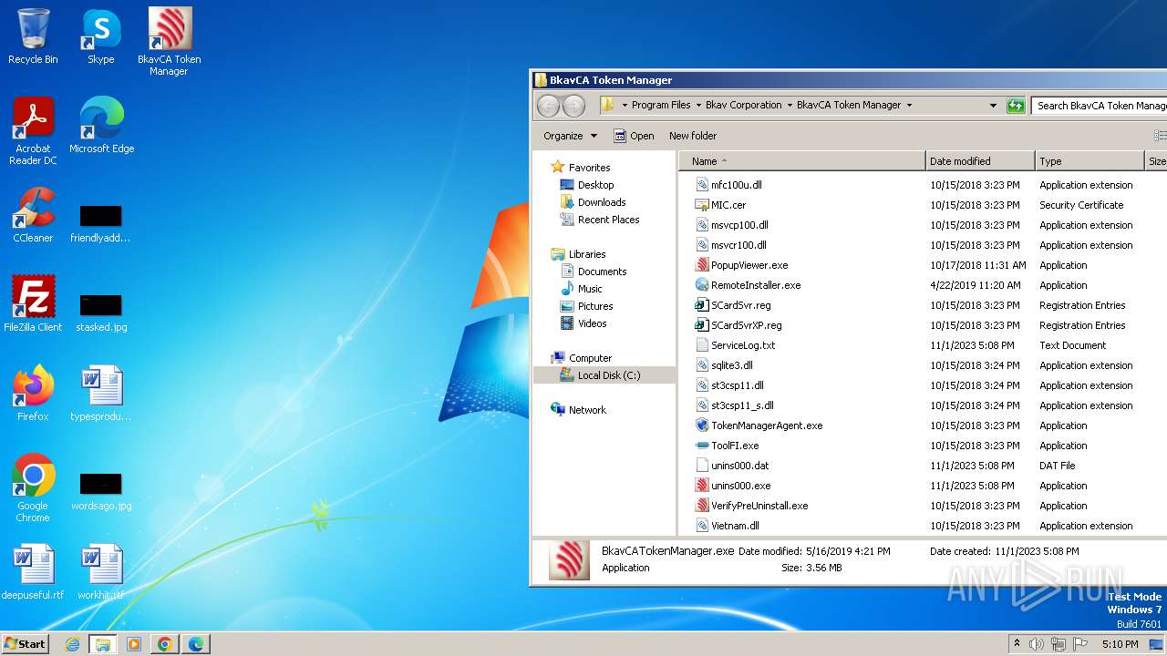Click the Windows Start button
This screenshot has width=1167, height=656.
[25, 643]
